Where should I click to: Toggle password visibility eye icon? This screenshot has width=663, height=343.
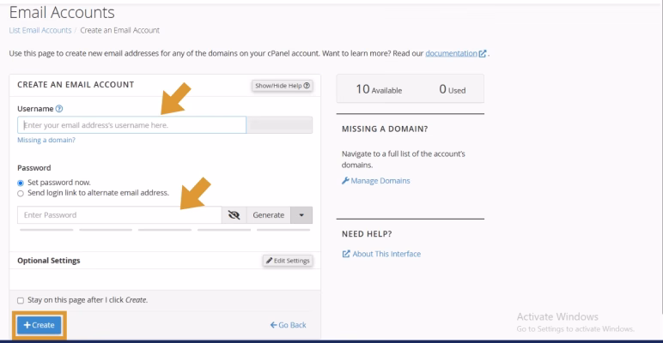point(234,215)
